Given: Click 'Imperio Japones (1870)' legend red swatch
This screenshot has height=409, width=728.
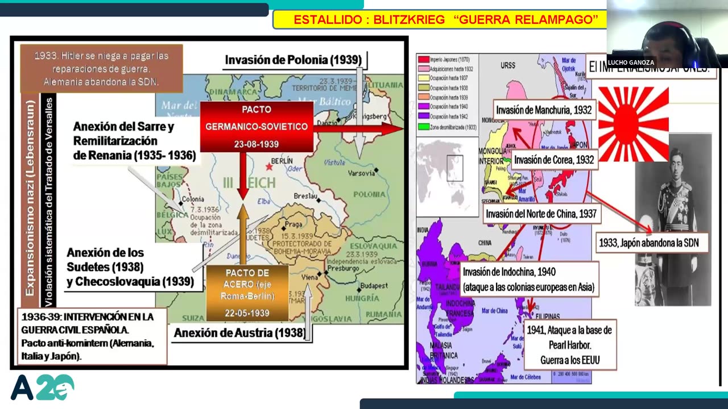Looking at the screenshot, I should (x=423, y=59).
